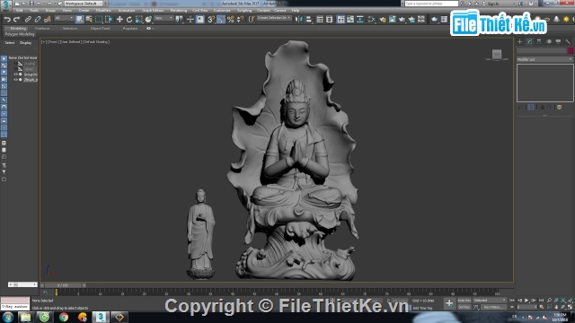Toggle the Angle Snap icon
This screenshot has height=323, width=575.
pyautogui.click(x=221, y=20)
